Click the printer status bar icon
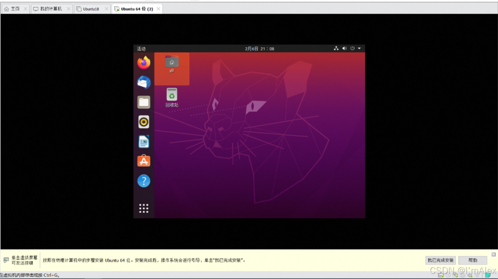 pyautogui.click(x=463, y=276)
